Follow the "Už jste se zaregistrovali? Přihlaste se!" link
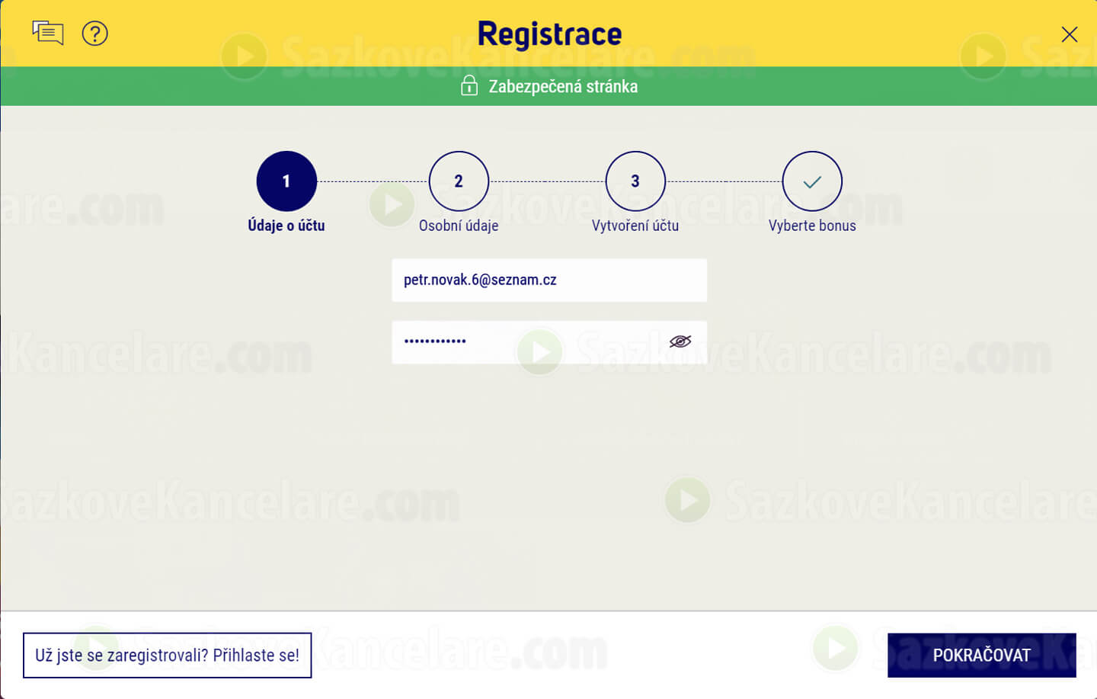 click(x=167, y=655)
